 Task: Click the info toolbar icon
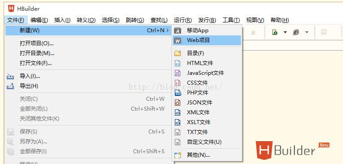tap(324, 32)
